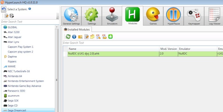Click the modules search text field
Screen dimensions: 223x112
(143, 43)
